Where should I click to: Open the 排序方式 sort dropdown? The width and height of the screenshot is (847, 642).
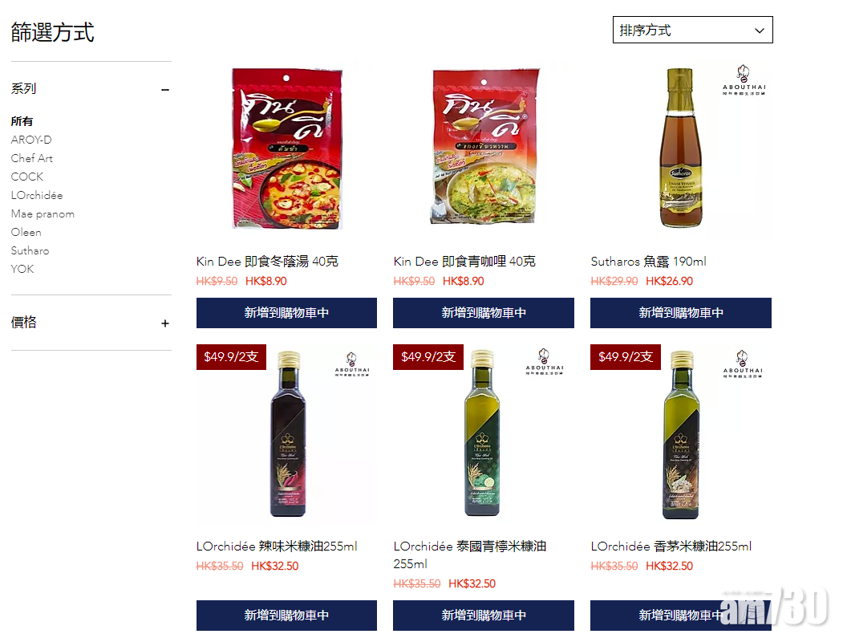click(692, 30)
